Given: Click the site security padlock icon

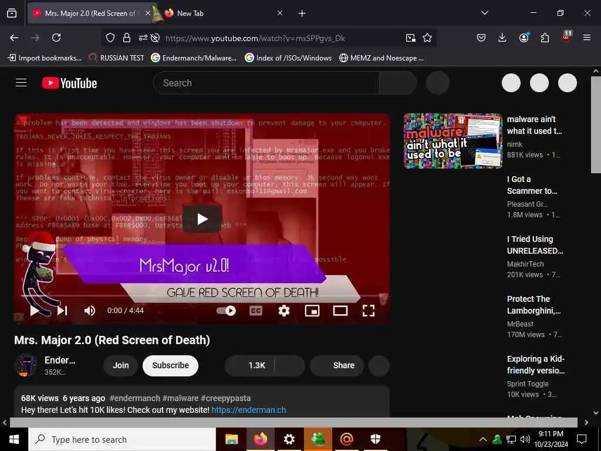Looking at the screenshot, I should (x=127, y=38).
